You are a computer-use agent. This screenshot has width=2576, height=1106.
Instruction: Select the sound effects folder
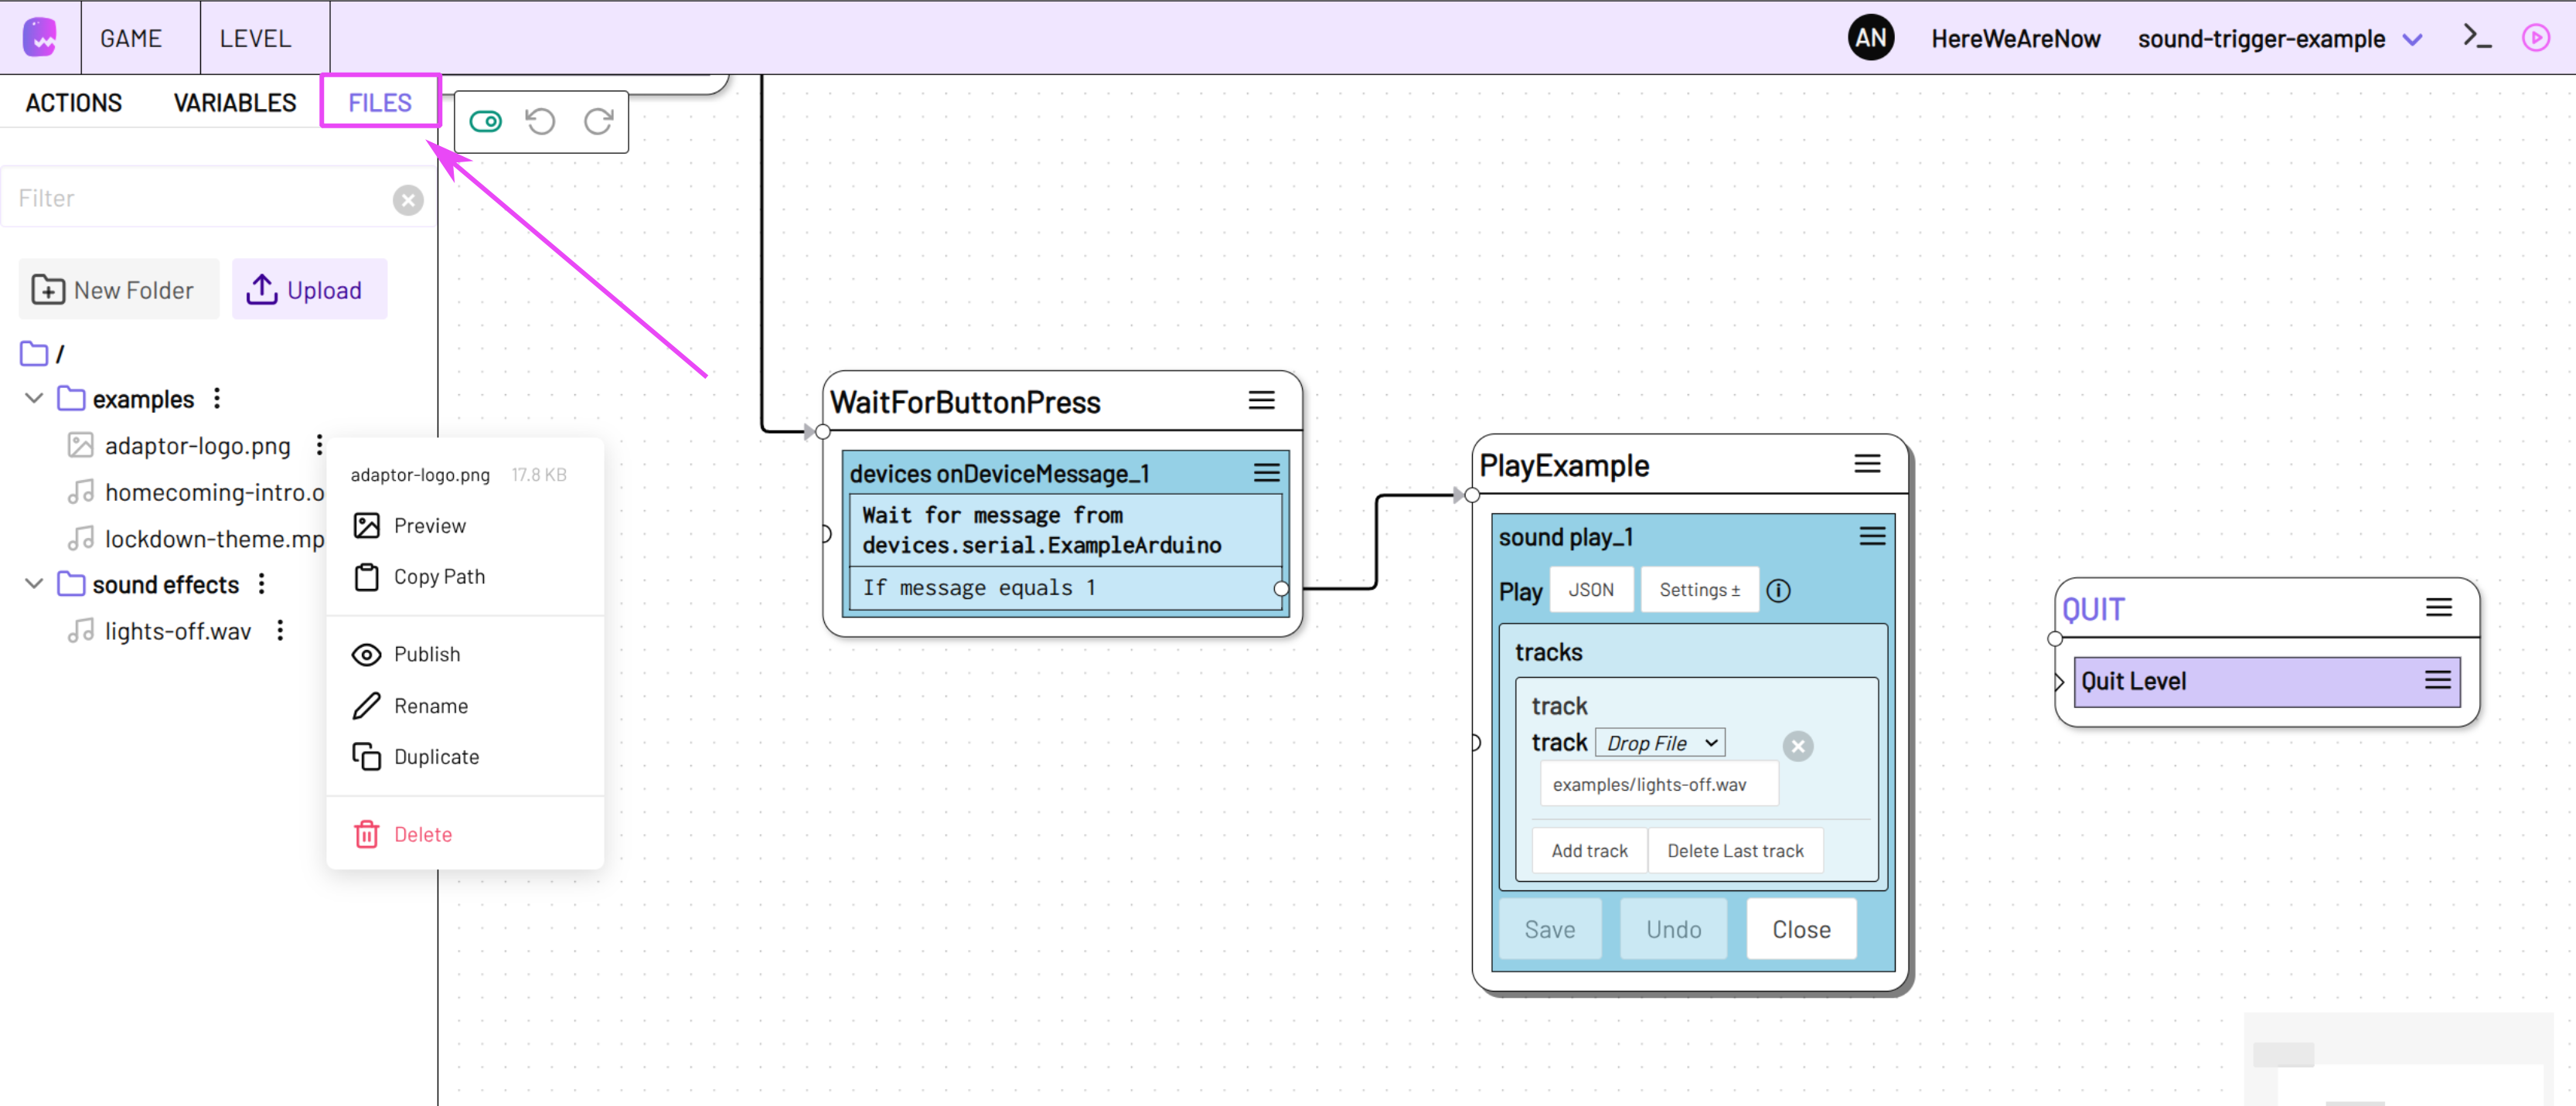149,584
